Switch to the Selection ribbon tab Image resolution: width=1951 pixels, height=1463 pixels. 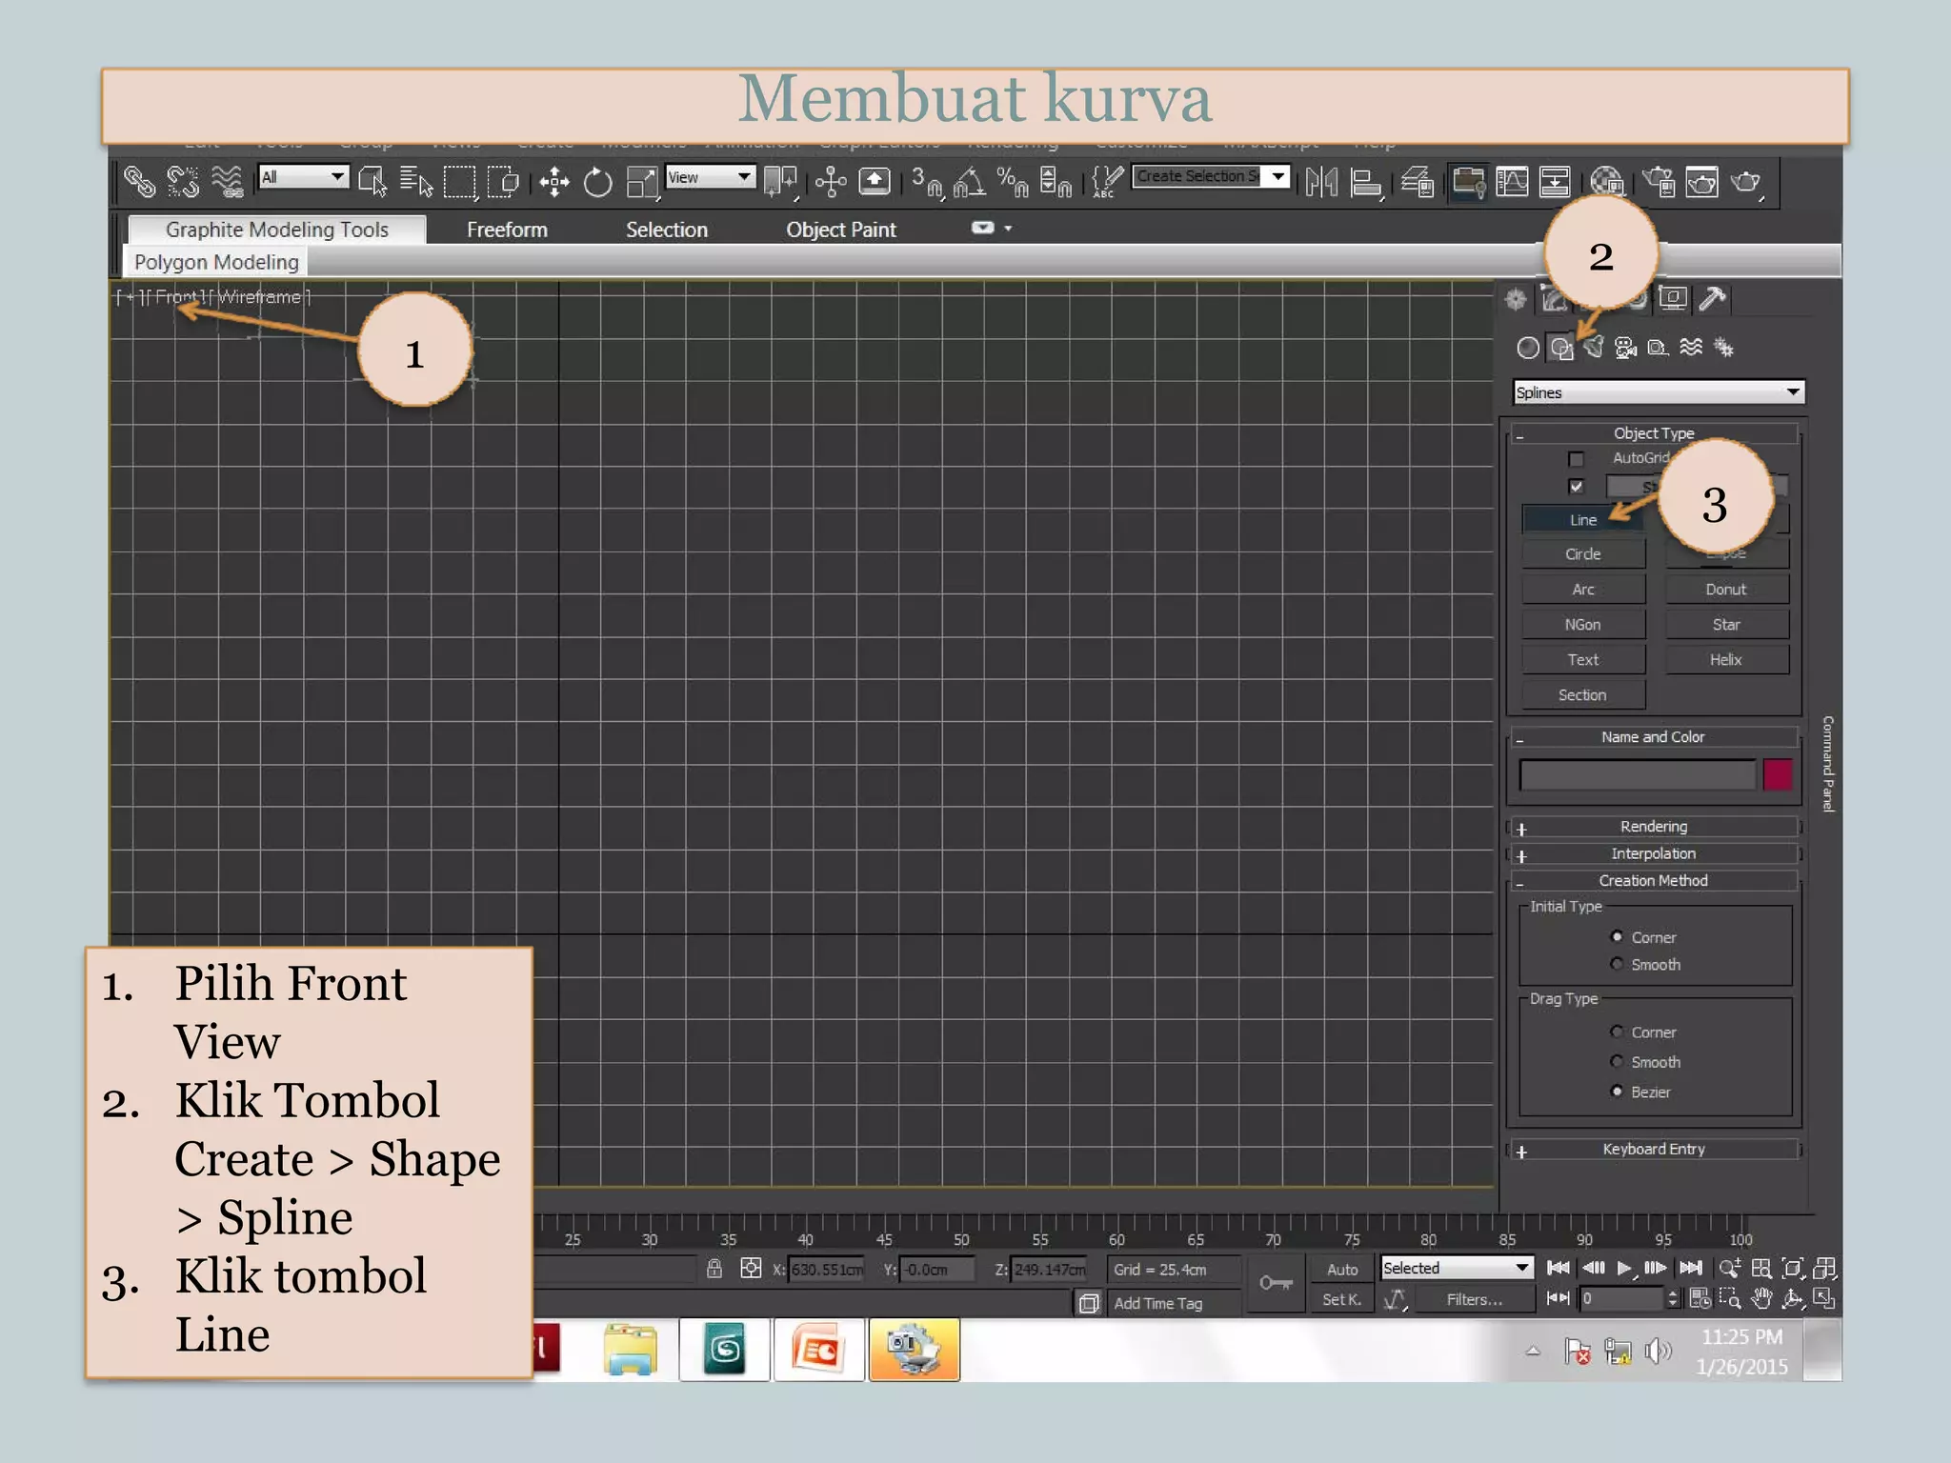(x=667, y=230)
